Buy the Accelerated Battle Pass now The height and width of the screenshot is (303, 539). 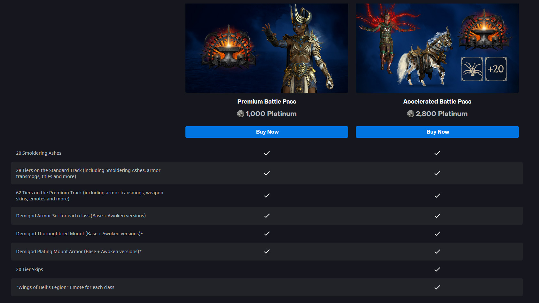point(437,132)
